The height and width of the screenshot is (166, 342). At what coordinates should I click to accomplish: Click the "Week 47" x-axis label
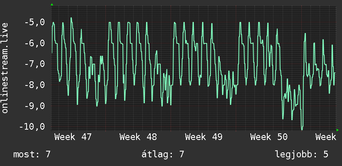click(x=73, y=137)
